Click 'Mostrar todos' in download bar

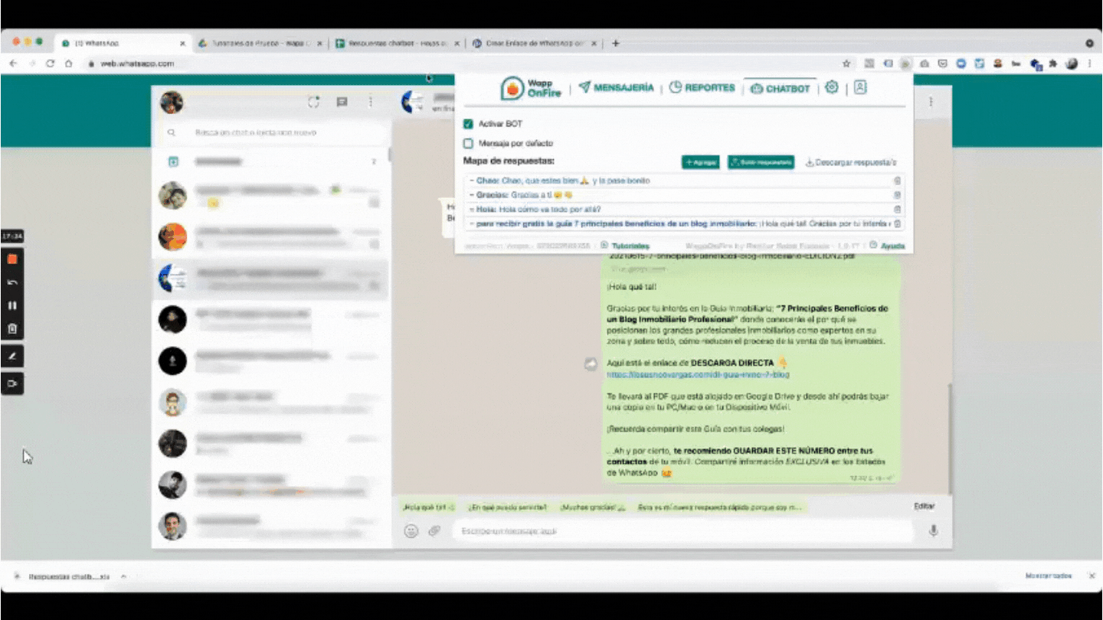click(x=1049, y=576)
